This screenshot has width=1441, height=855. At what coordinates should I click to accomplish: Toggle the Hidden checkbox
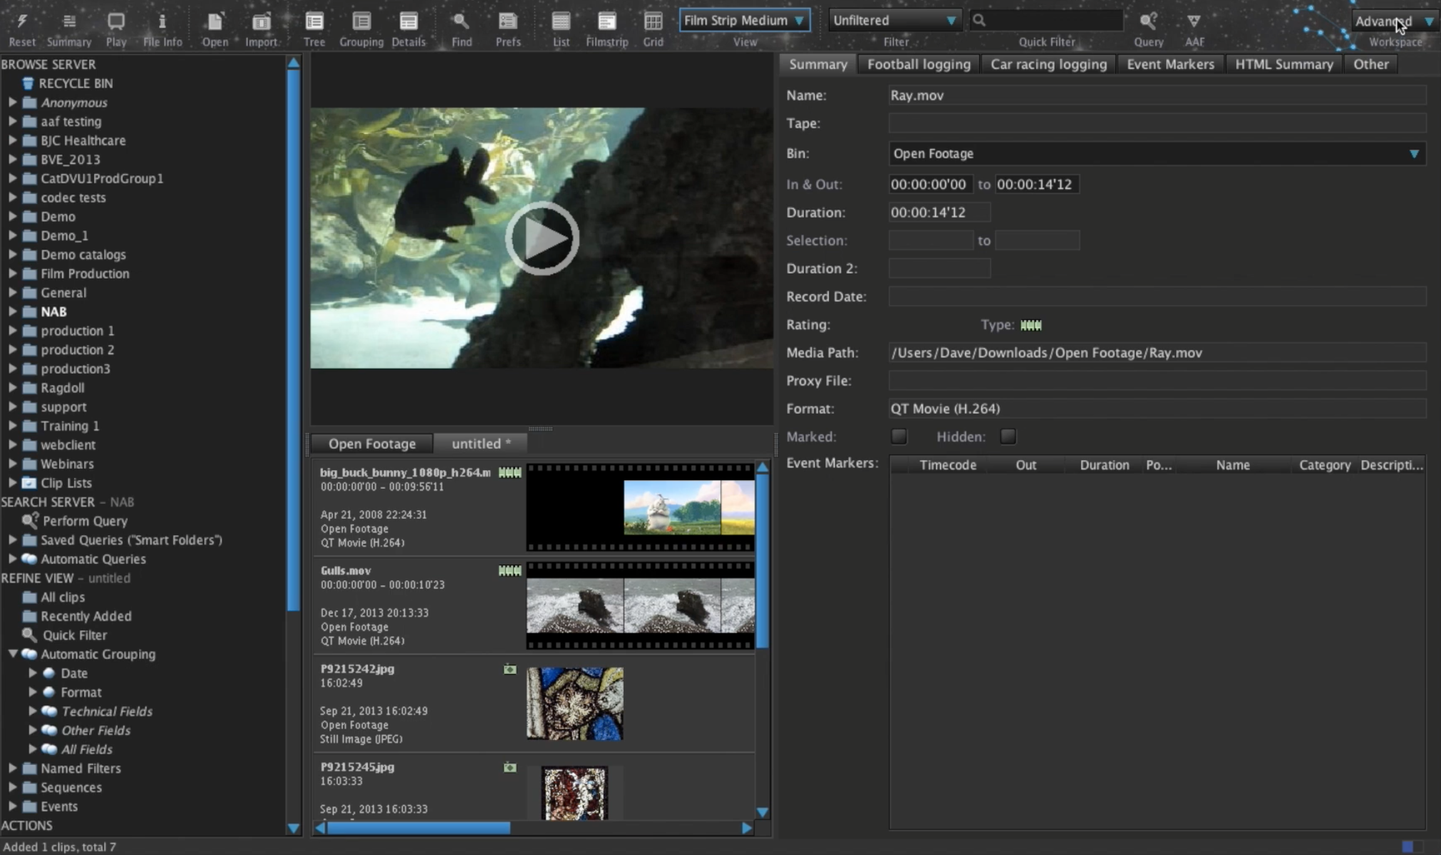(1008, 436)
